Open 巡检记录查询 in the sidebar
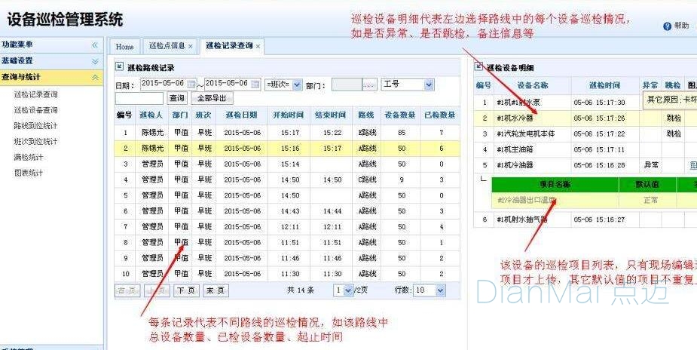The height and width of the screenshot is (350, 697). [36, 94]
